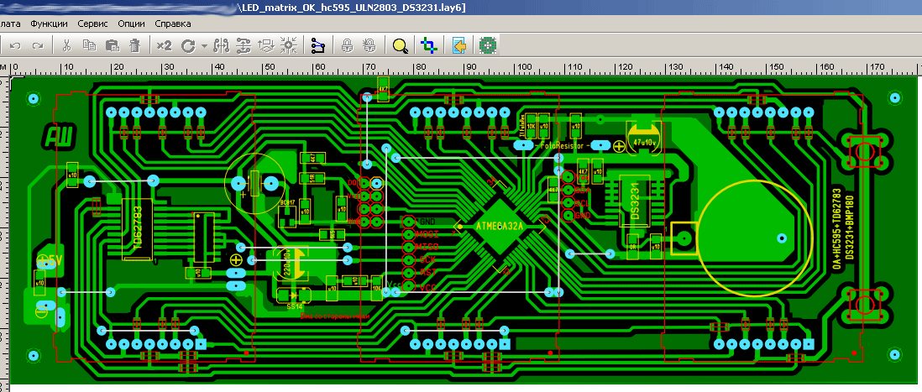Click the battery holder center pad
Image resolution: width=922 pixels, height=392 pixels.
tap(782, 238)
